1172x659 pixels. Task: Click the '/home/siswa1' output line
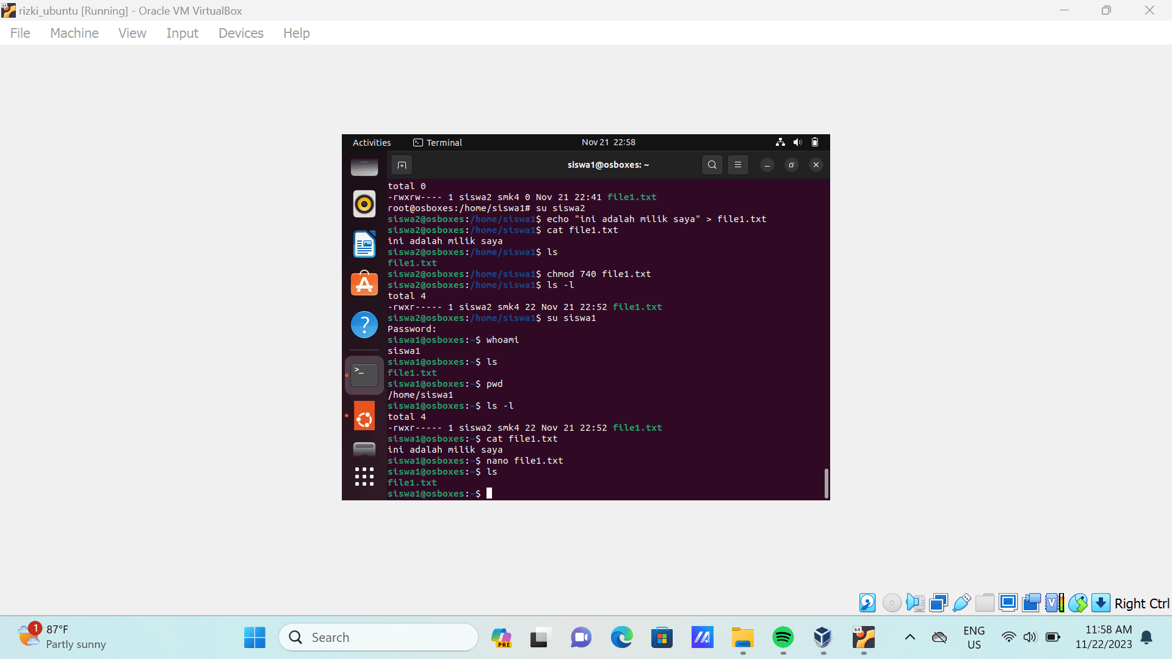click(421, 395)
